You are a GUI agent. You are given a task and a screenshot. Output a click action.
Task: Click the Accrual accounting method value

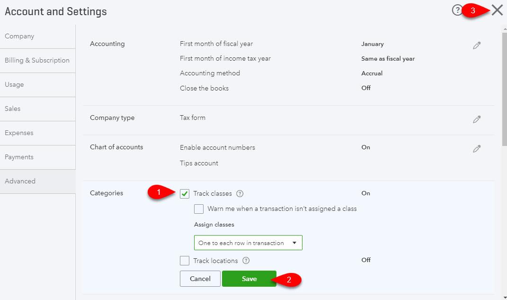point(372,73)
